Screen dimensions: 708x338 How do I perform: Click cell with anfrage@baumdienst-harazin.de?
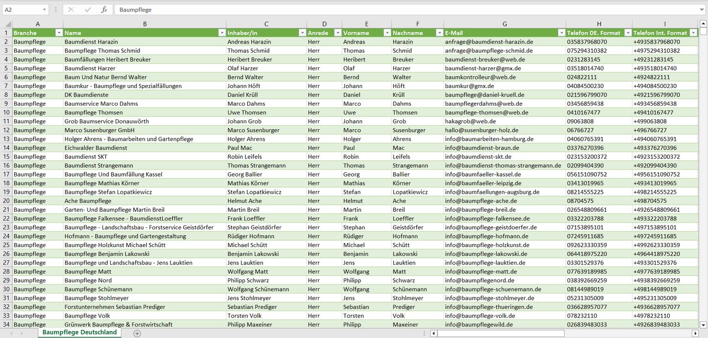tap(489, 42)
